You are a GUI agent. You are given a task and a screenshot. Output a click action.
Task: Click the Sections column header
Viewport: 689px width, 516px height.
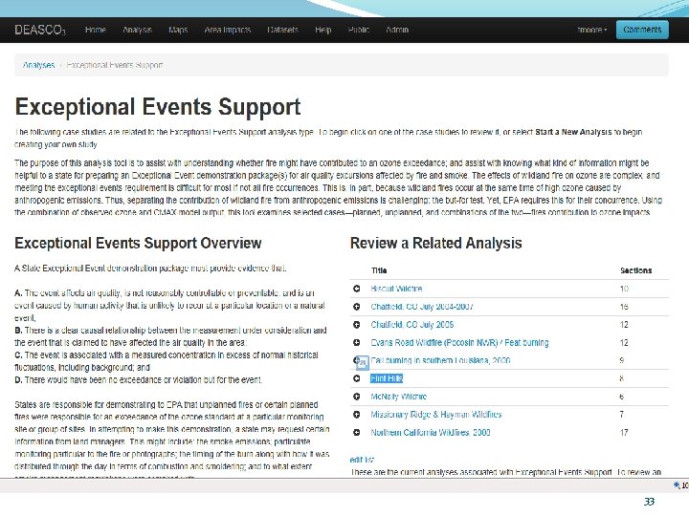click(635, 270)
